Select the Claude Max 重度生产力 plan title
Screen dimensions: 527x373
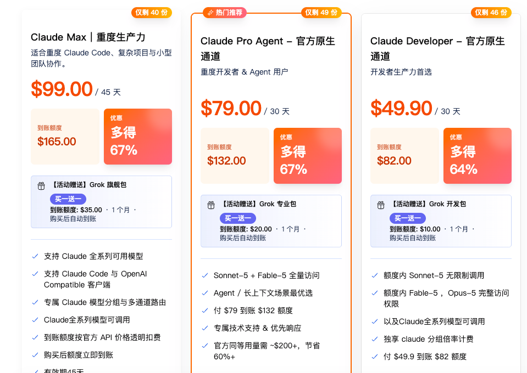88,37
